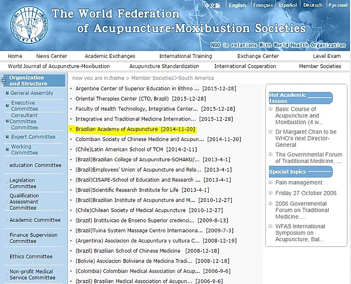
Task: Open Finance Supervision Committee link
Action: 33,238
